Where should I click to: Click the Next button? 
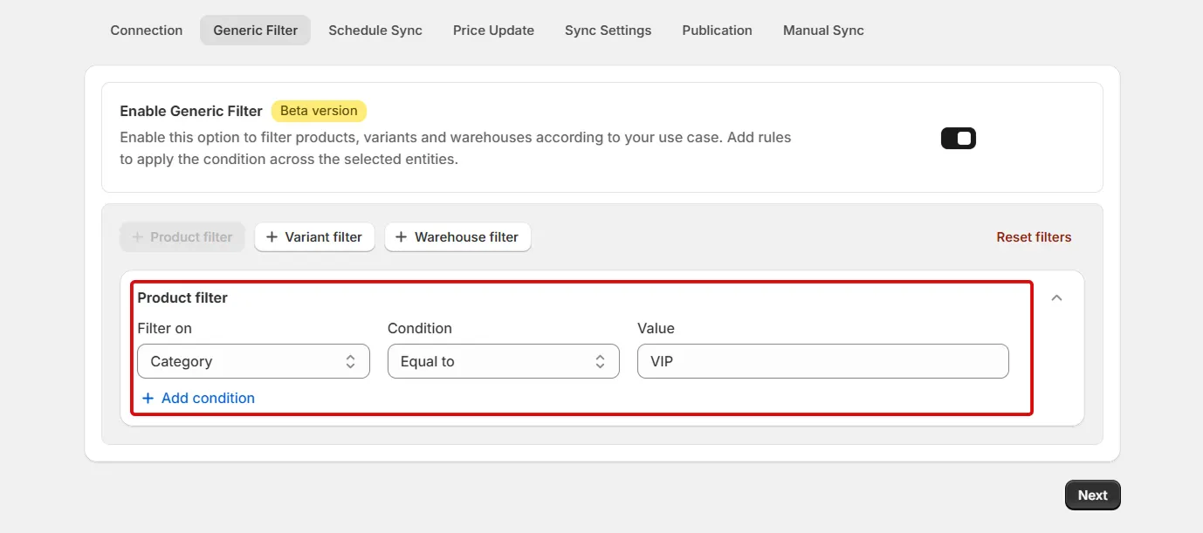pyautogui.click(x=1092, y=495)
